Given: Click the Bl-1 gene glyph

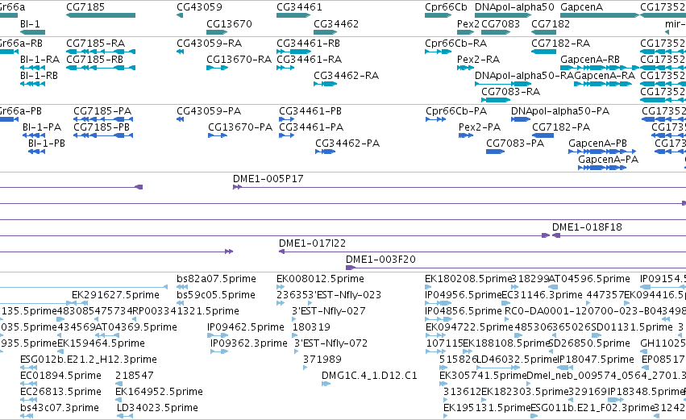Looking at the screenshot, I should pos(33,32).
